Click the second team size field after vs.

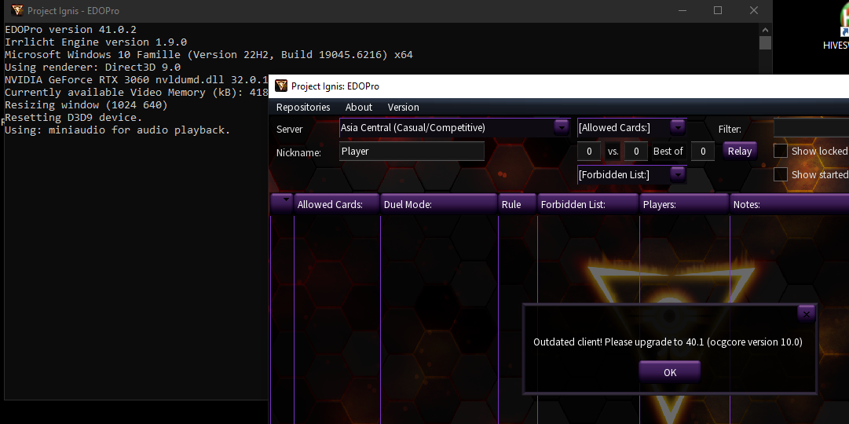click(x=636, y=151)
